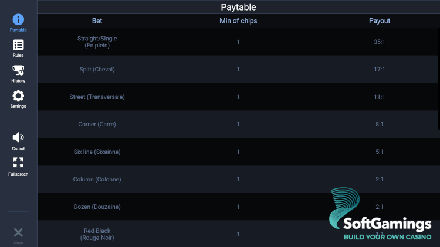440x247 pixels.
Task: Click the Bet column header
Action: pyautogui.click(x=97, y=21)
